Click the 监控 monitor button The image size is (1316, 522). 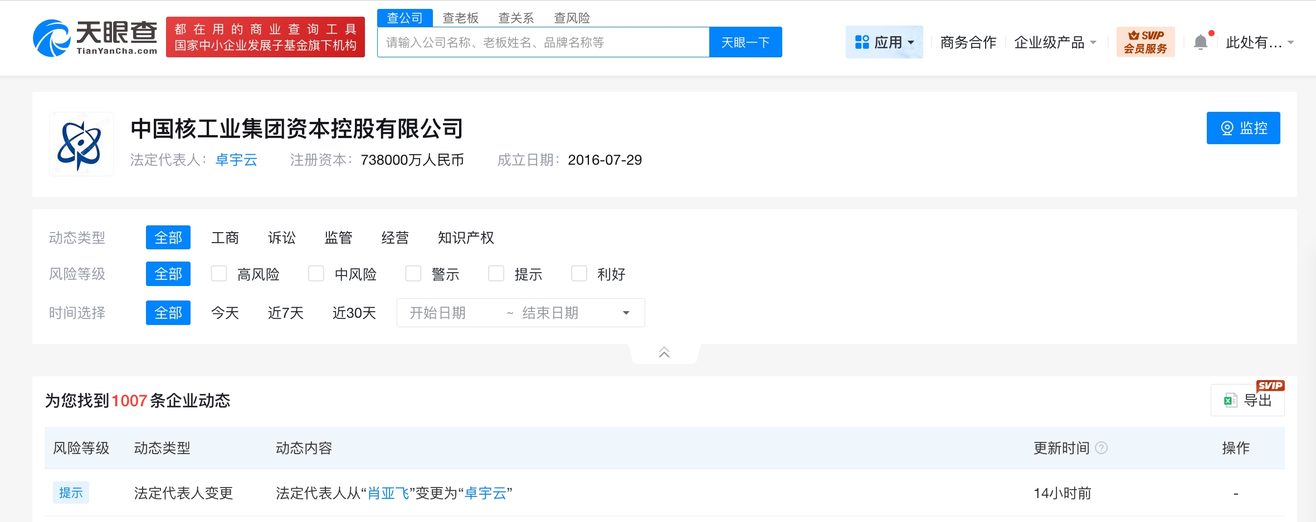[1243, 128]
